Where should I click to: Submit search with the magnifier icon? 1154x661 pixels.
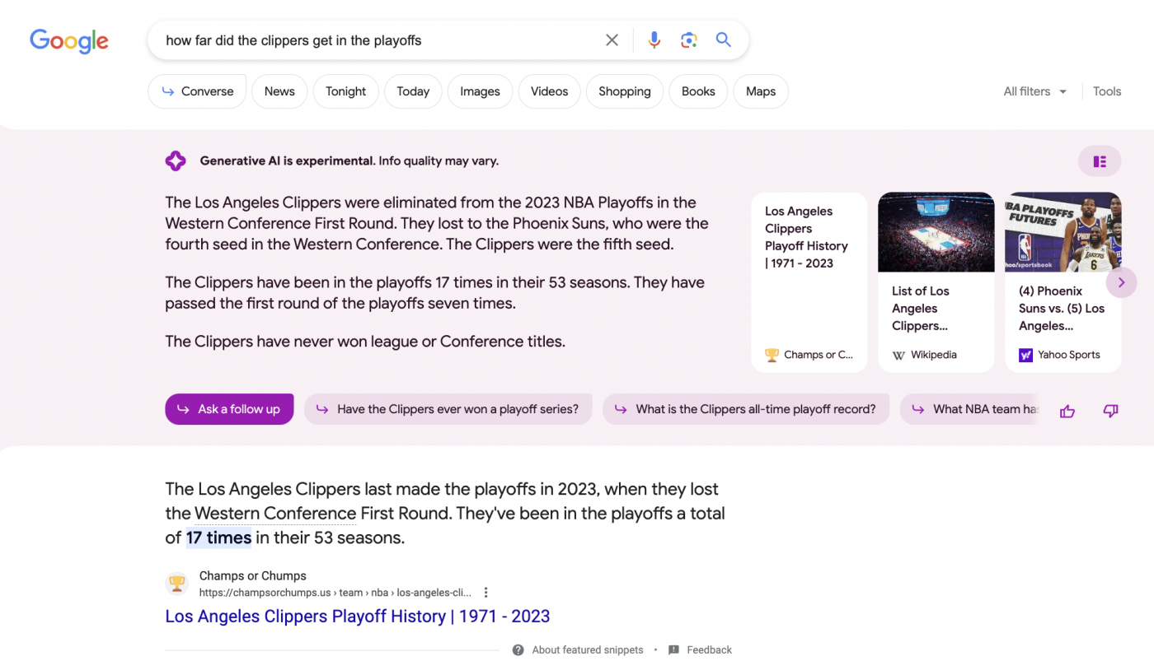tap(724, 40)
